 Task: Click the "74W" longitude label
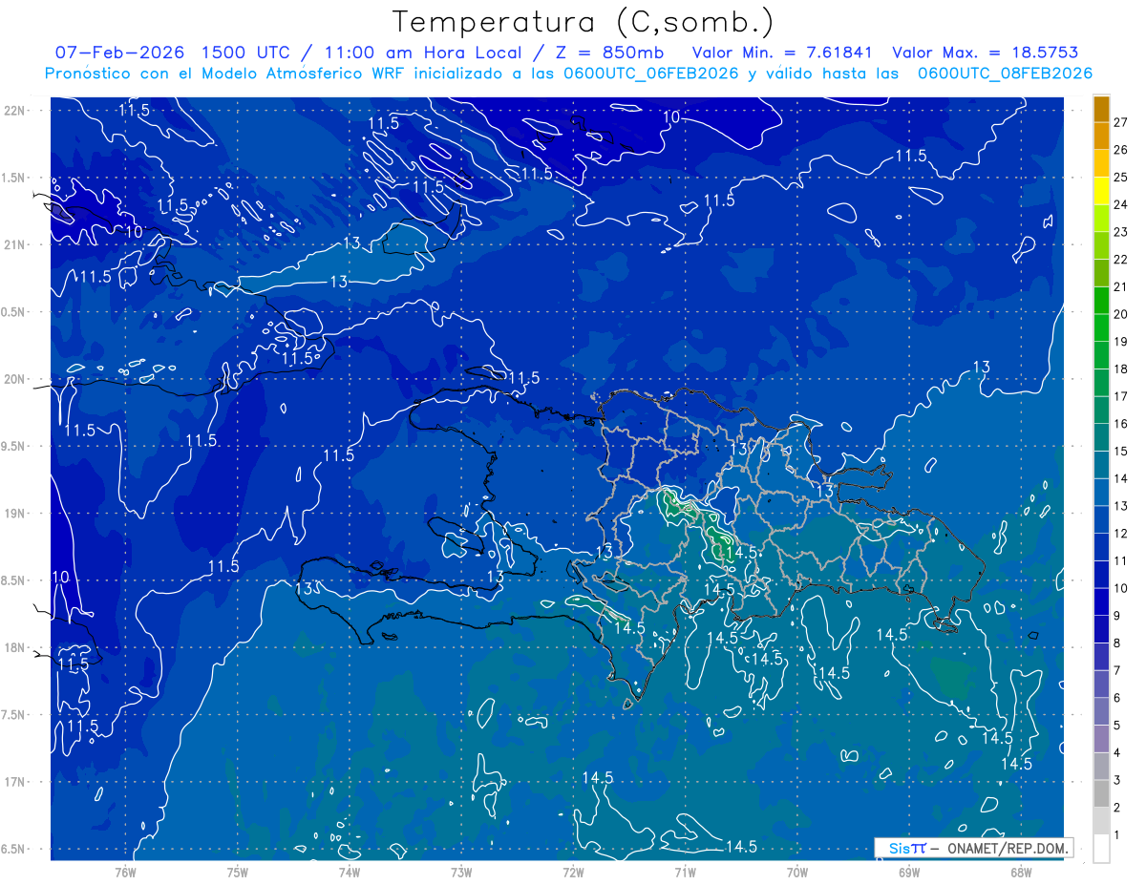coord(350,873)
